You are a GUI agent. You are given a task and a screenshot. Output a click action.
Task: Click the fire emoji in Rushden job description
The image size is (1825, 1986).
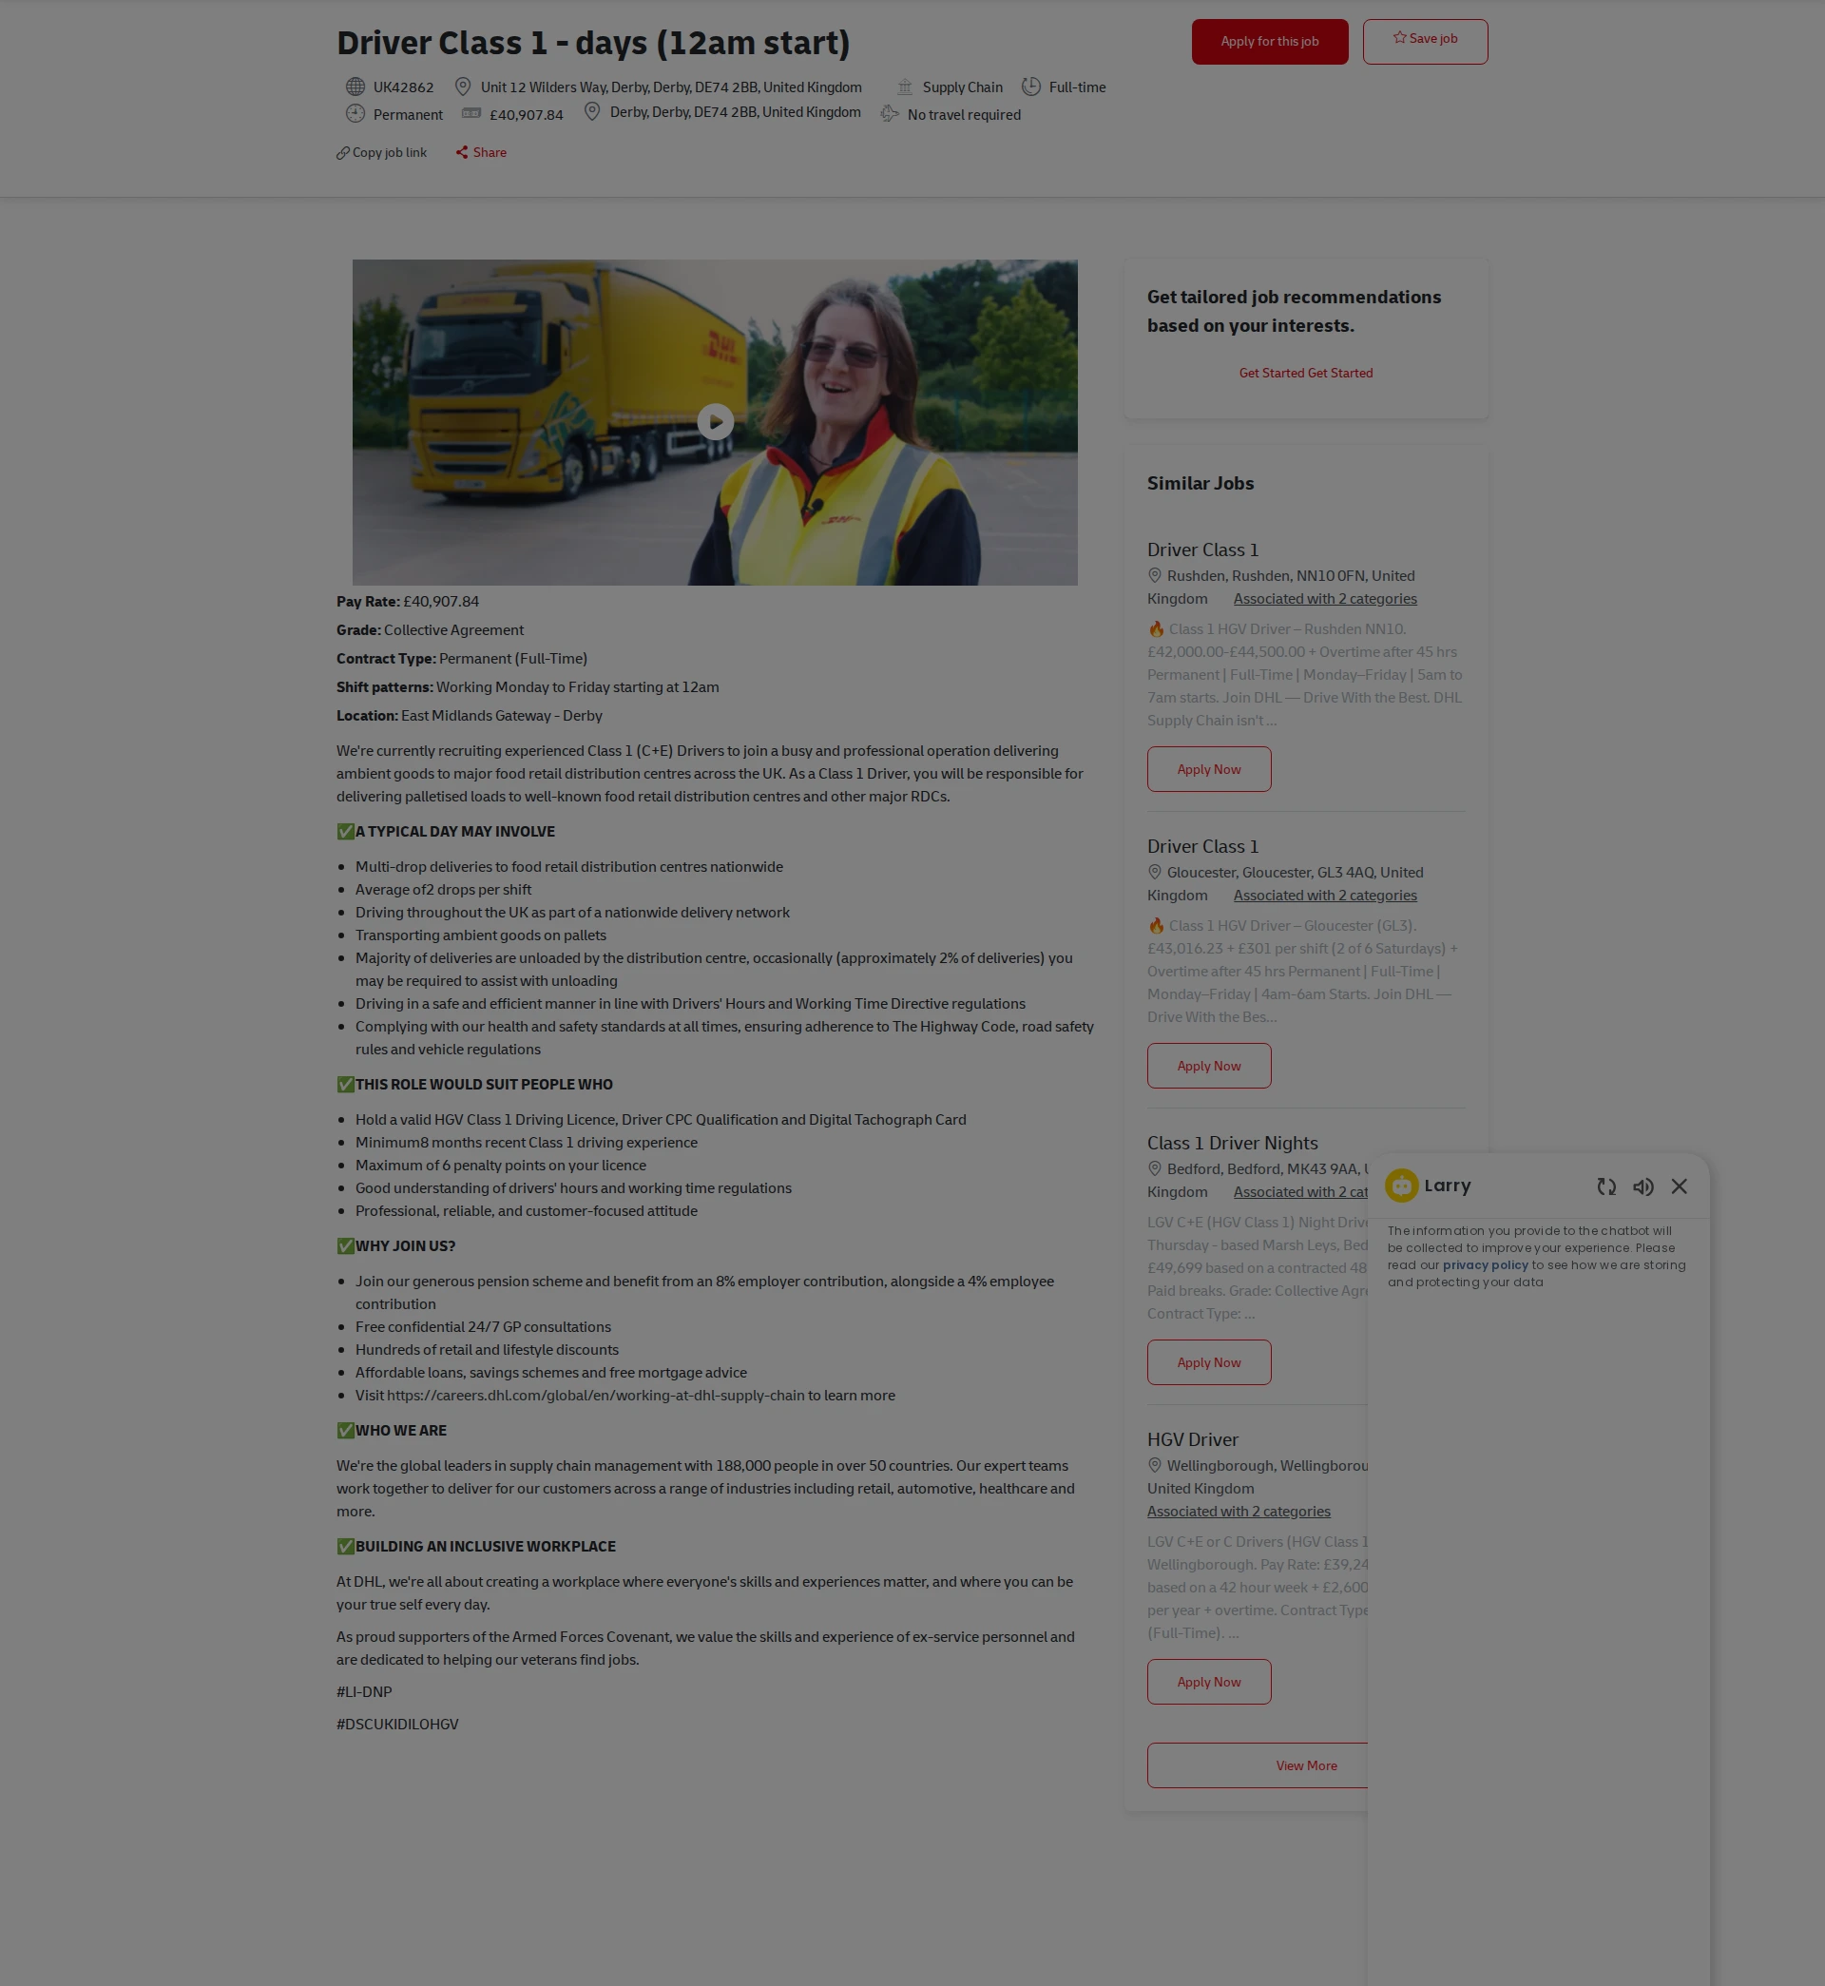point(1156,629)
